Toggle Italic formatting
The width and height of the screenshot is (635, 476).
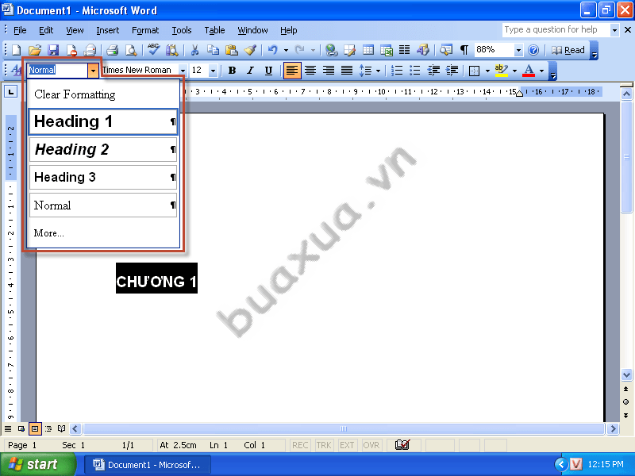[x=250, y=71]
